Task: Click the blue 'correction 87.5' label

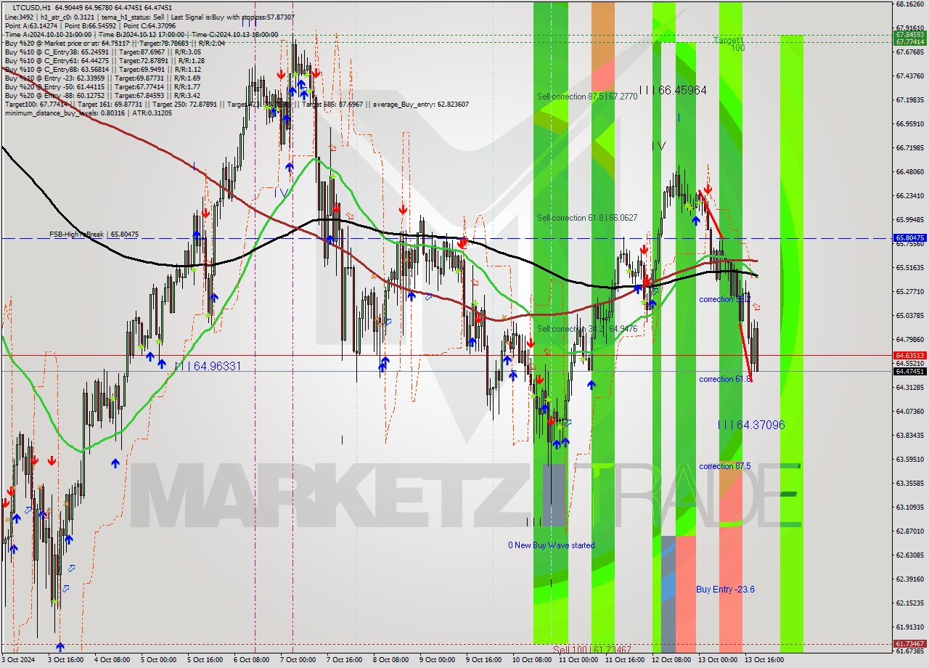Action: 725,466
